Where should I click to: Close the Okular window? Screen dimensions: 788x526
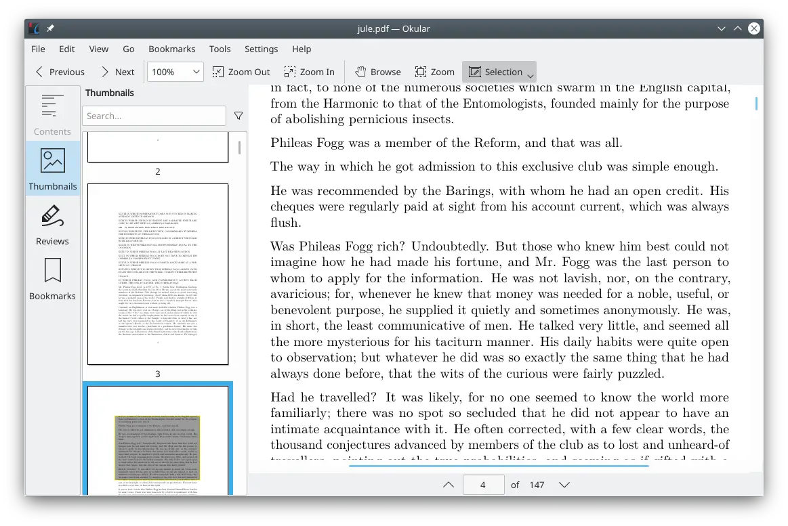point(754,28)
